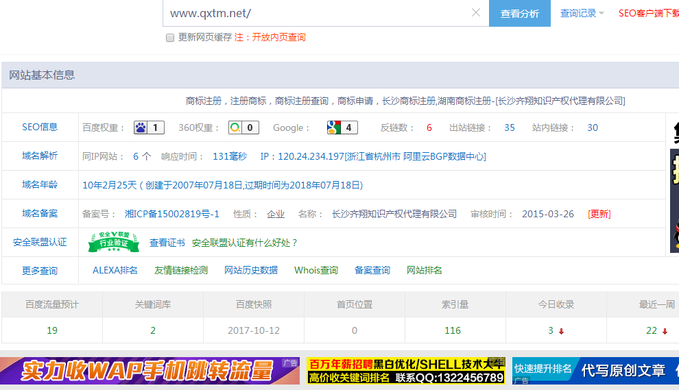Click the 同IP网站 6 个 link
Image resolution: width=679 pixels, height=390 pixels.
click(142, 156)
